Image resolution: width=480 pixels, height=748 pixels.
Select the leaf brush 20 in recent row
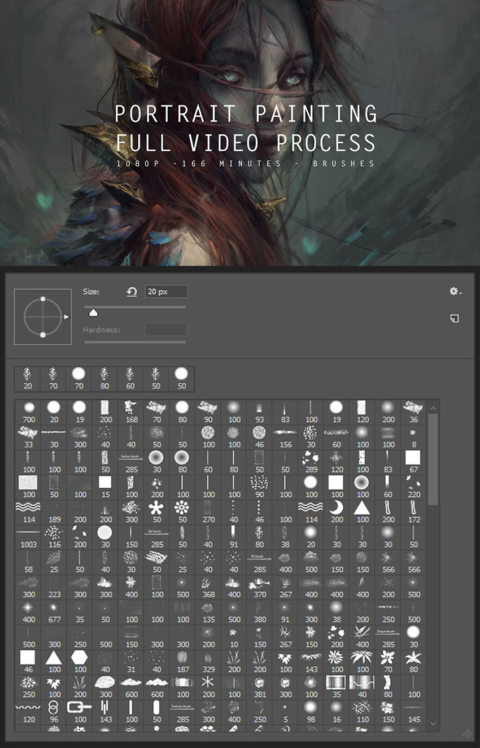click(x=28, y=379)
